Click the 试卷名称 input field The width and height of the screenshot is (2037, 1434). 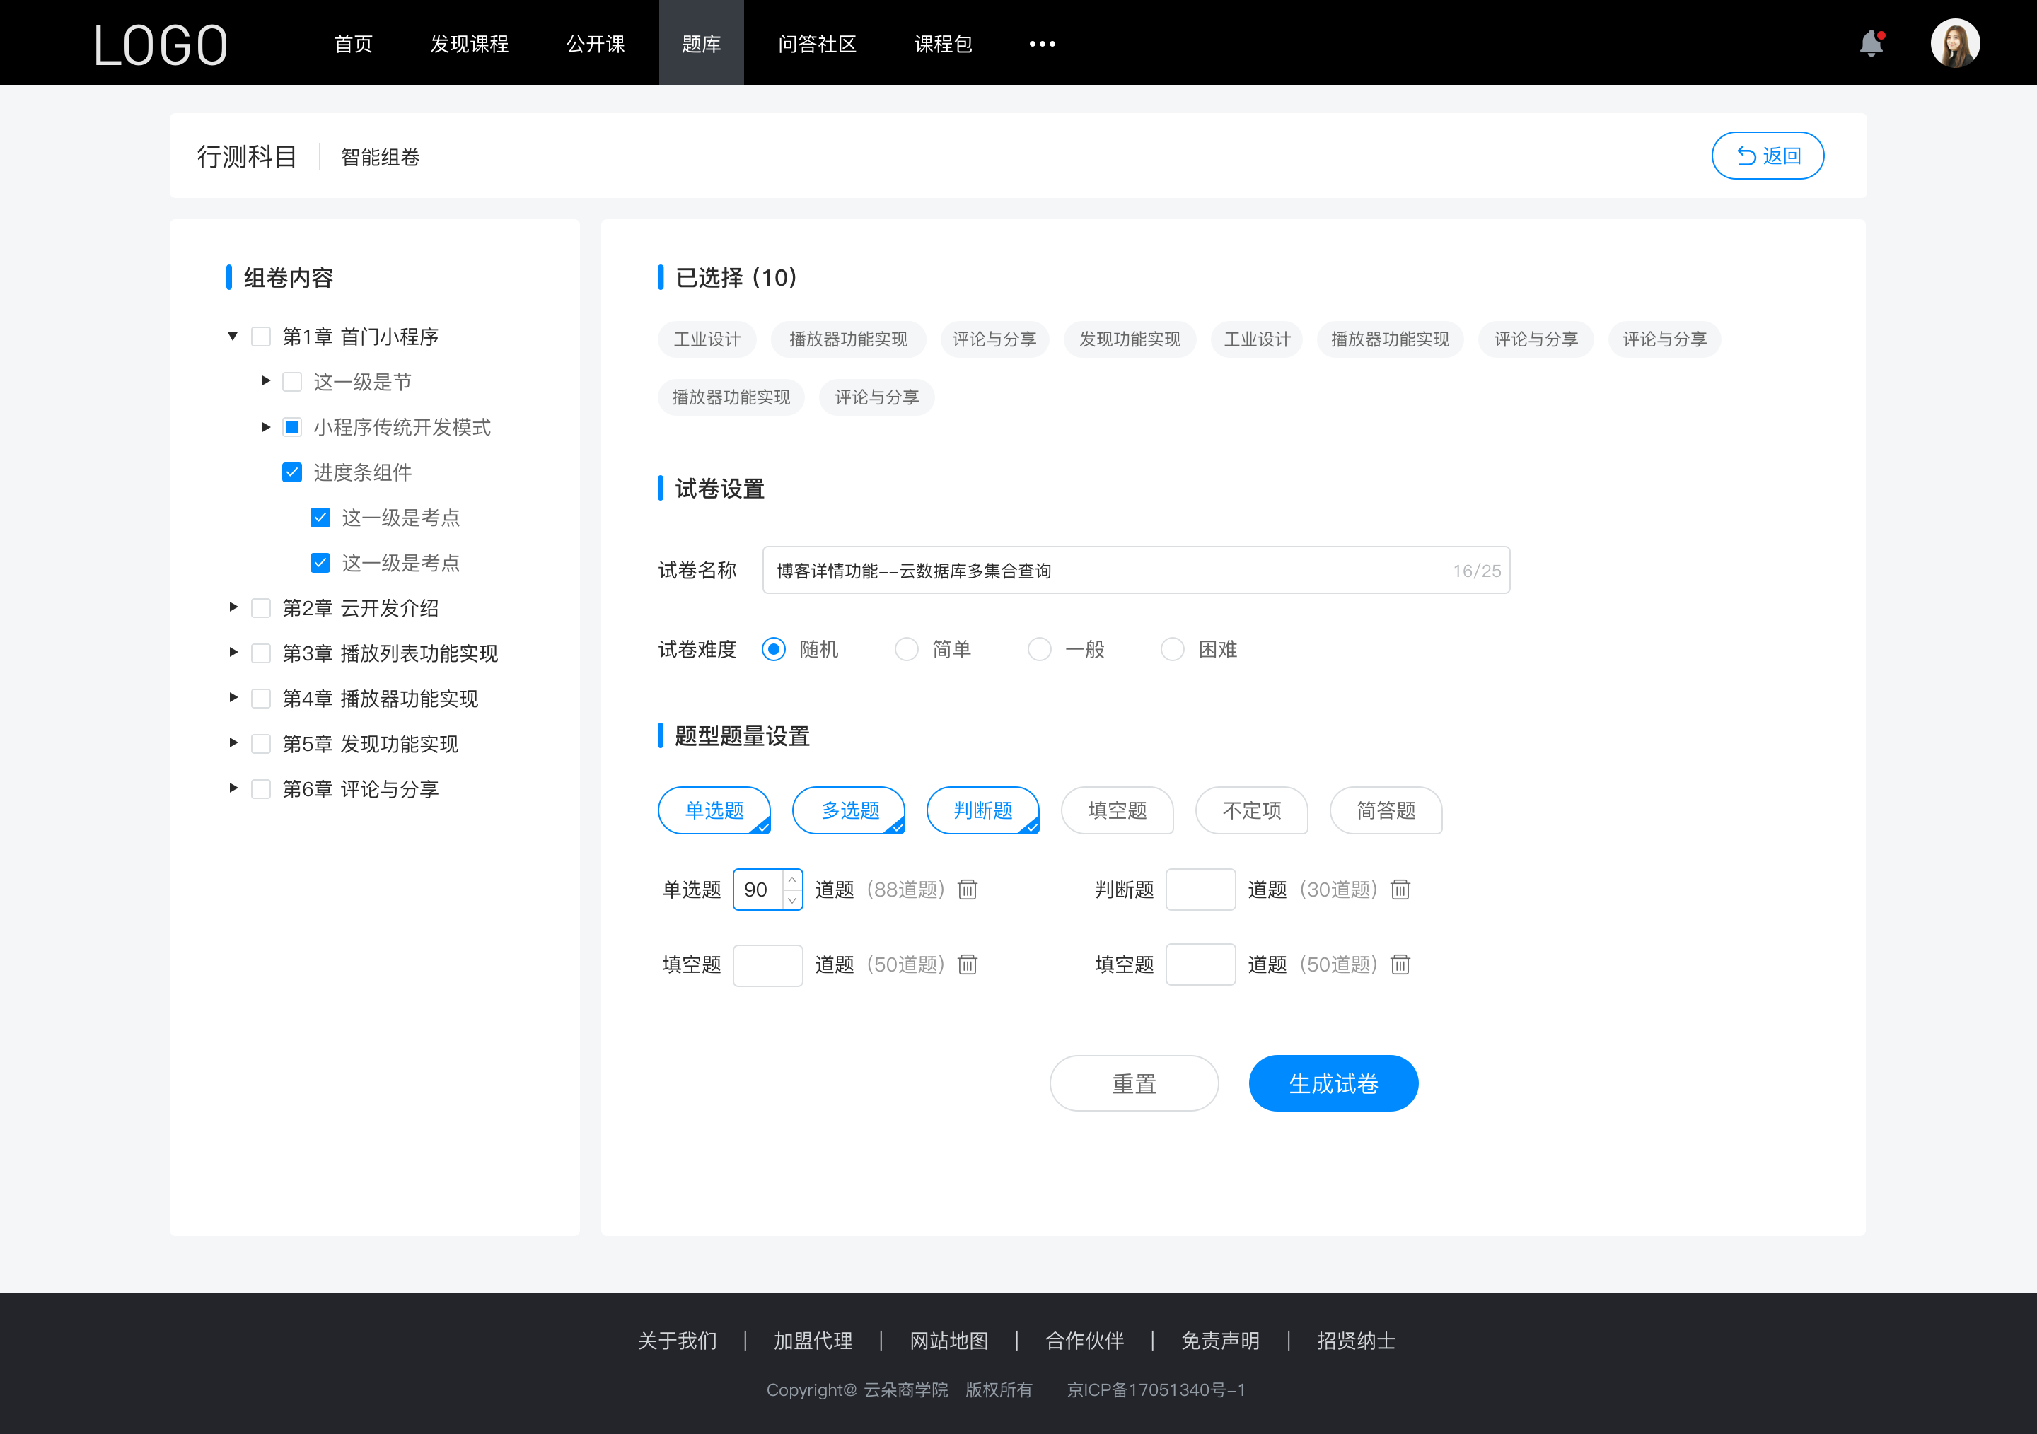point(1133,571)
